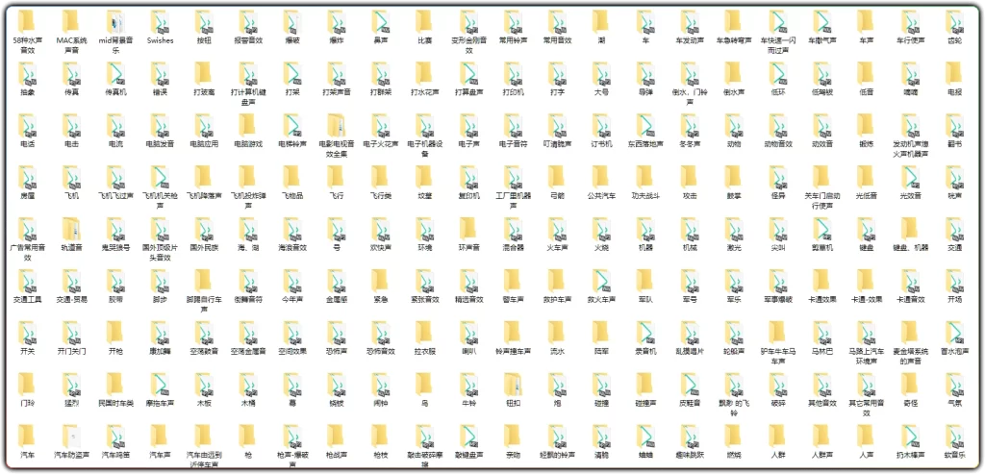Screen dimensions: 985x474
Task: Select the 电话 folder icon
Action: click(x=27, y=126)
